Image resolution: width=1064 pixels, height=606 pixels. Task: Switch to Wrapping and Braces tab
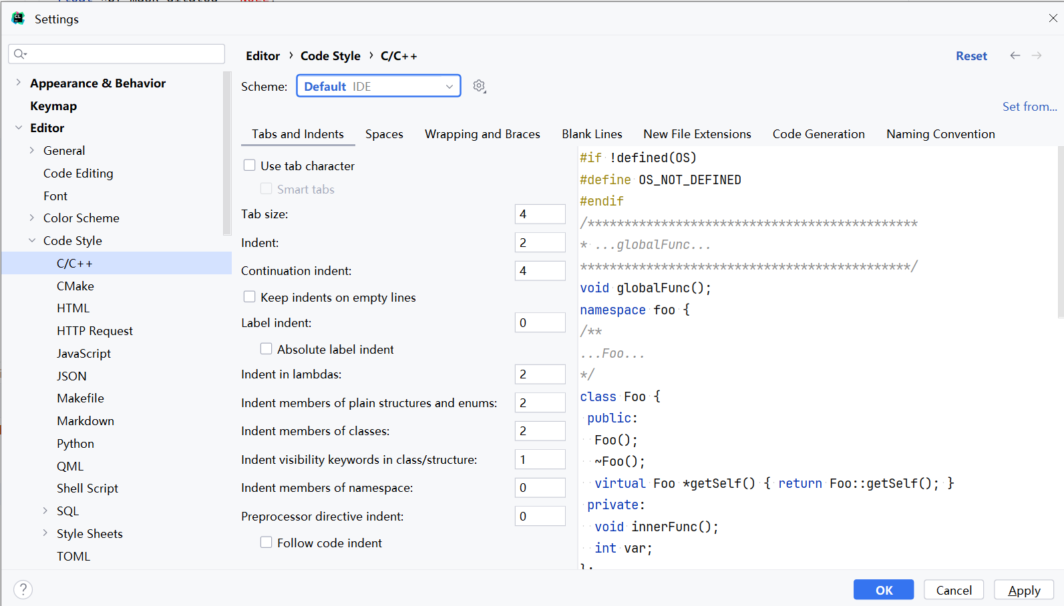tap(482, 134)
